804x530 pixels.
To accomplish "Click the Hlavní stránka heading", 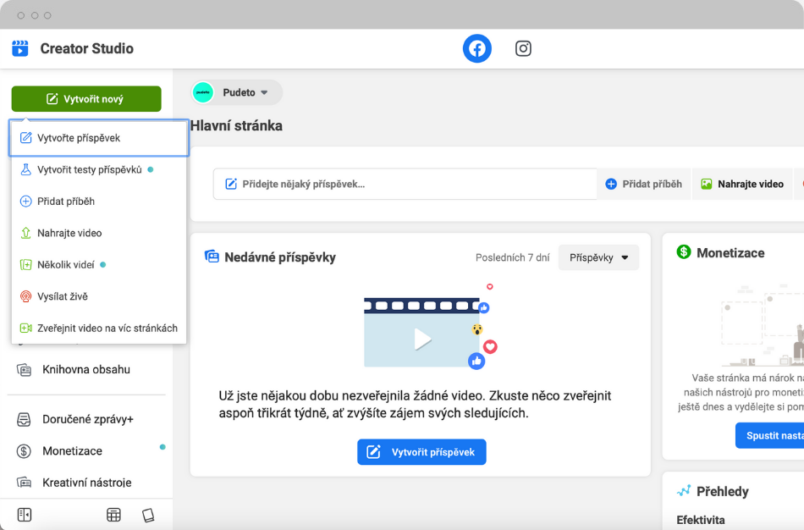I will (236, 125).
